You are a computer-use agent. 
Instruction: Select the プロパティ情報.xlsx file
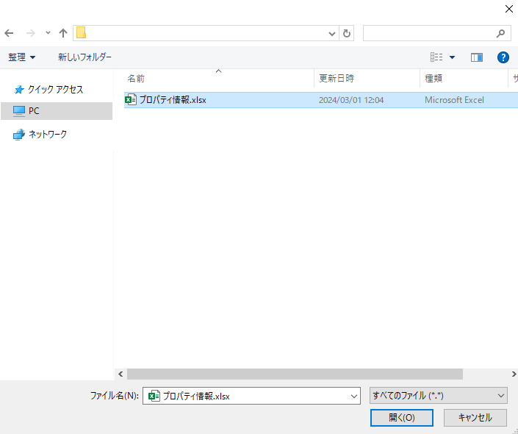(173, 100)
